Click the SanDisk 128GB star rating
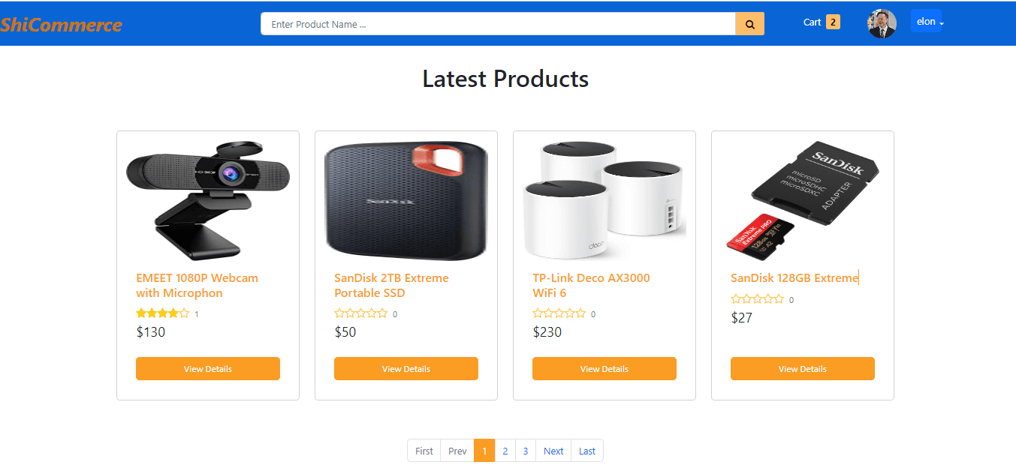The width and height of the screenshot is (1016, 468). 757,299
